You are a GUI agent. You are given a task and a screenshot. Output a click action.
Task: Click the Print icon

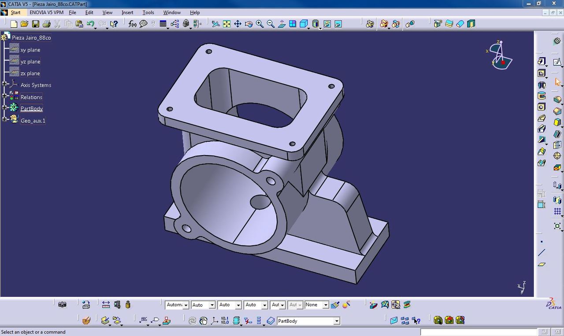[x=47, y=24]
